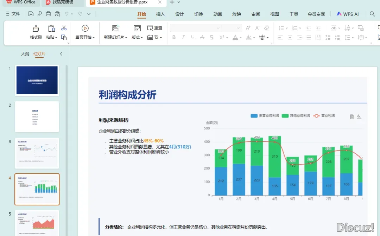Switch to the 设计 (Design) tab
380x236 pixels.
[179, 14]
